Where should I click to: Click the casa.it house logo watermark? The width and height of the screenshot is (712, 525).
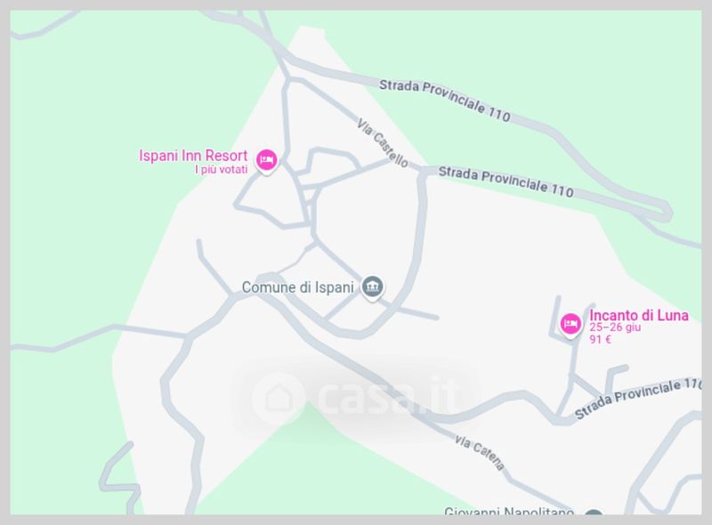[279, 398]
